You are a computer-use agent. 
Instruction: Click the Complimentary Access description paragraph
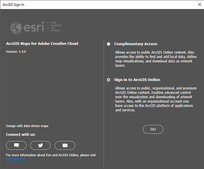[x=156, y=59]
